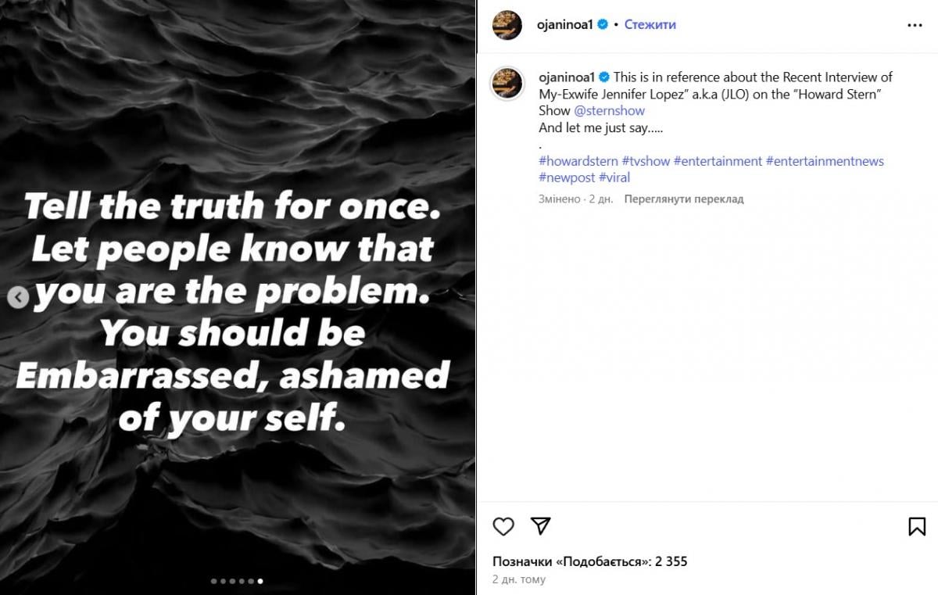View translation via Переглянути переклад
This screenshot has height=595, width=938.
(x=683, y=199)
